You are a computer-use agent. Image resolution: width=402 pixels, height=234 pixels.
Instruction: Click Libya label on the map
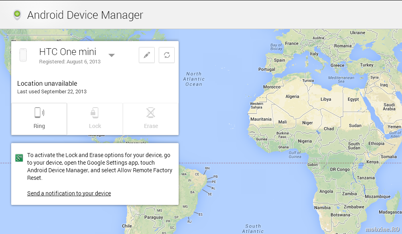pos(325,99)
